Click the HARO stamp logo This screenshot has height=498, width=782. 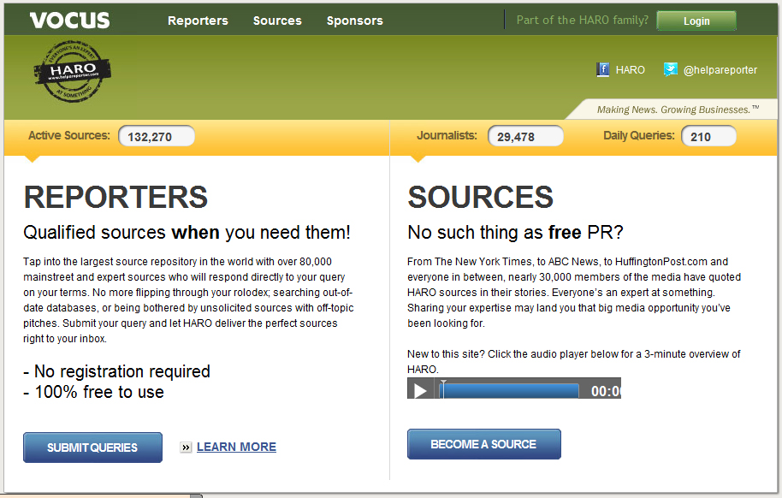click(73, 71)
